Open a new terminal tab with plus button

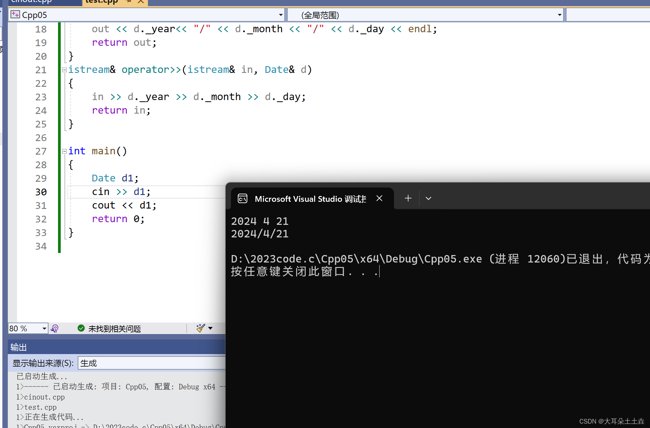(x=408, y=198)
